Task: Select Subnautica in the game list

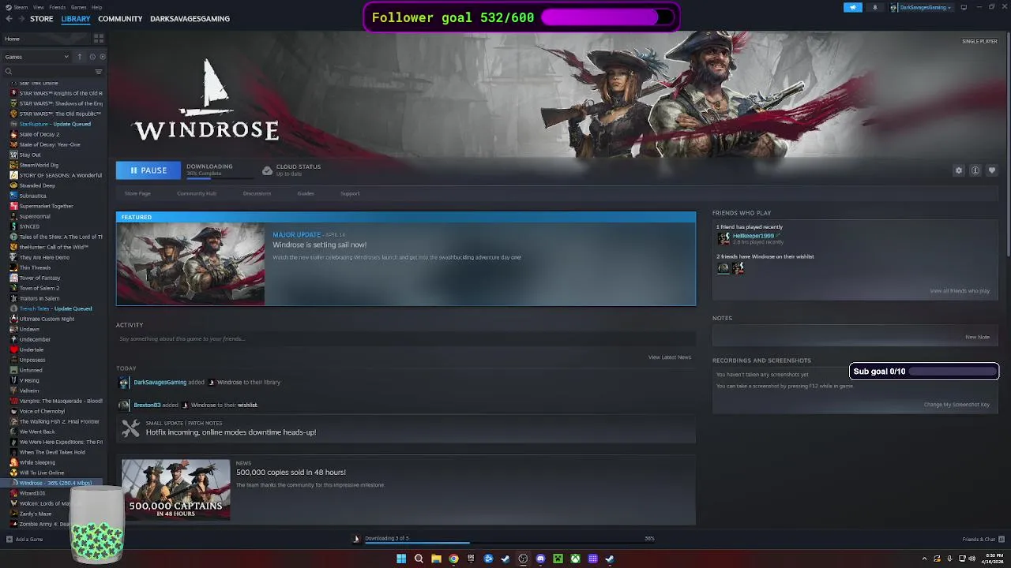Action: pyautogui.click(x=33, y=196)
